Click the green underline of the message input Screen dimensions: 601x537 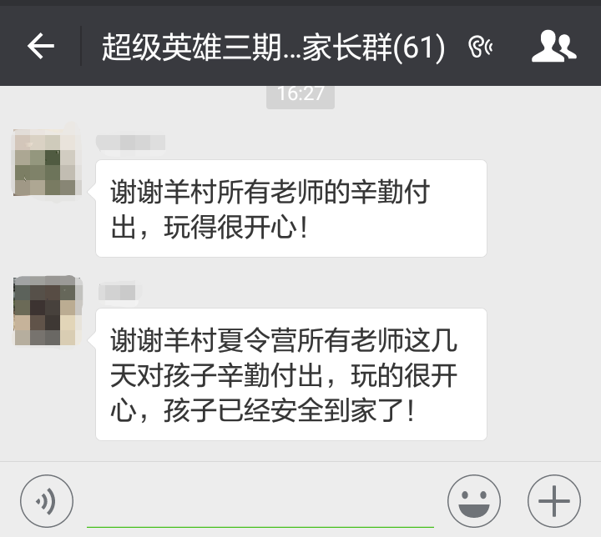(x=260, y=528)
